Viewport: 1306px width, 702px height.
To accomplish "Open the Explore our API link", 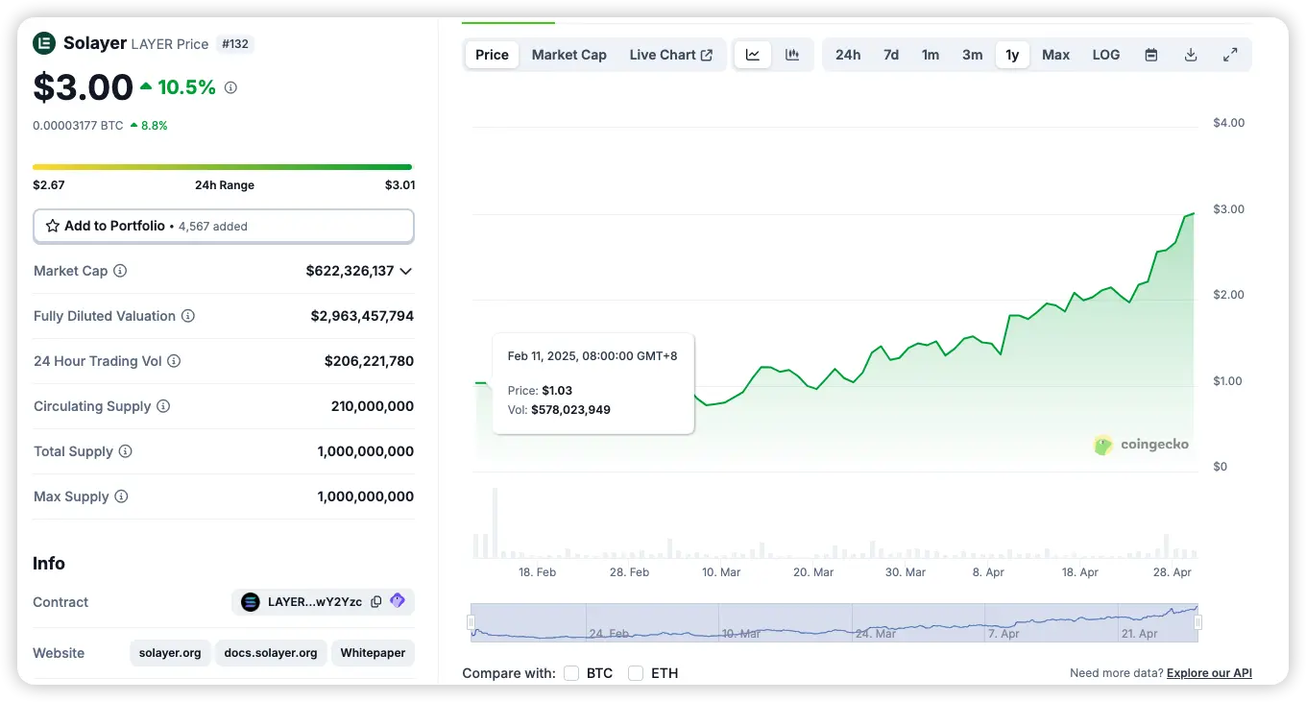I will pyautogui.click(x=1209, y=673).
